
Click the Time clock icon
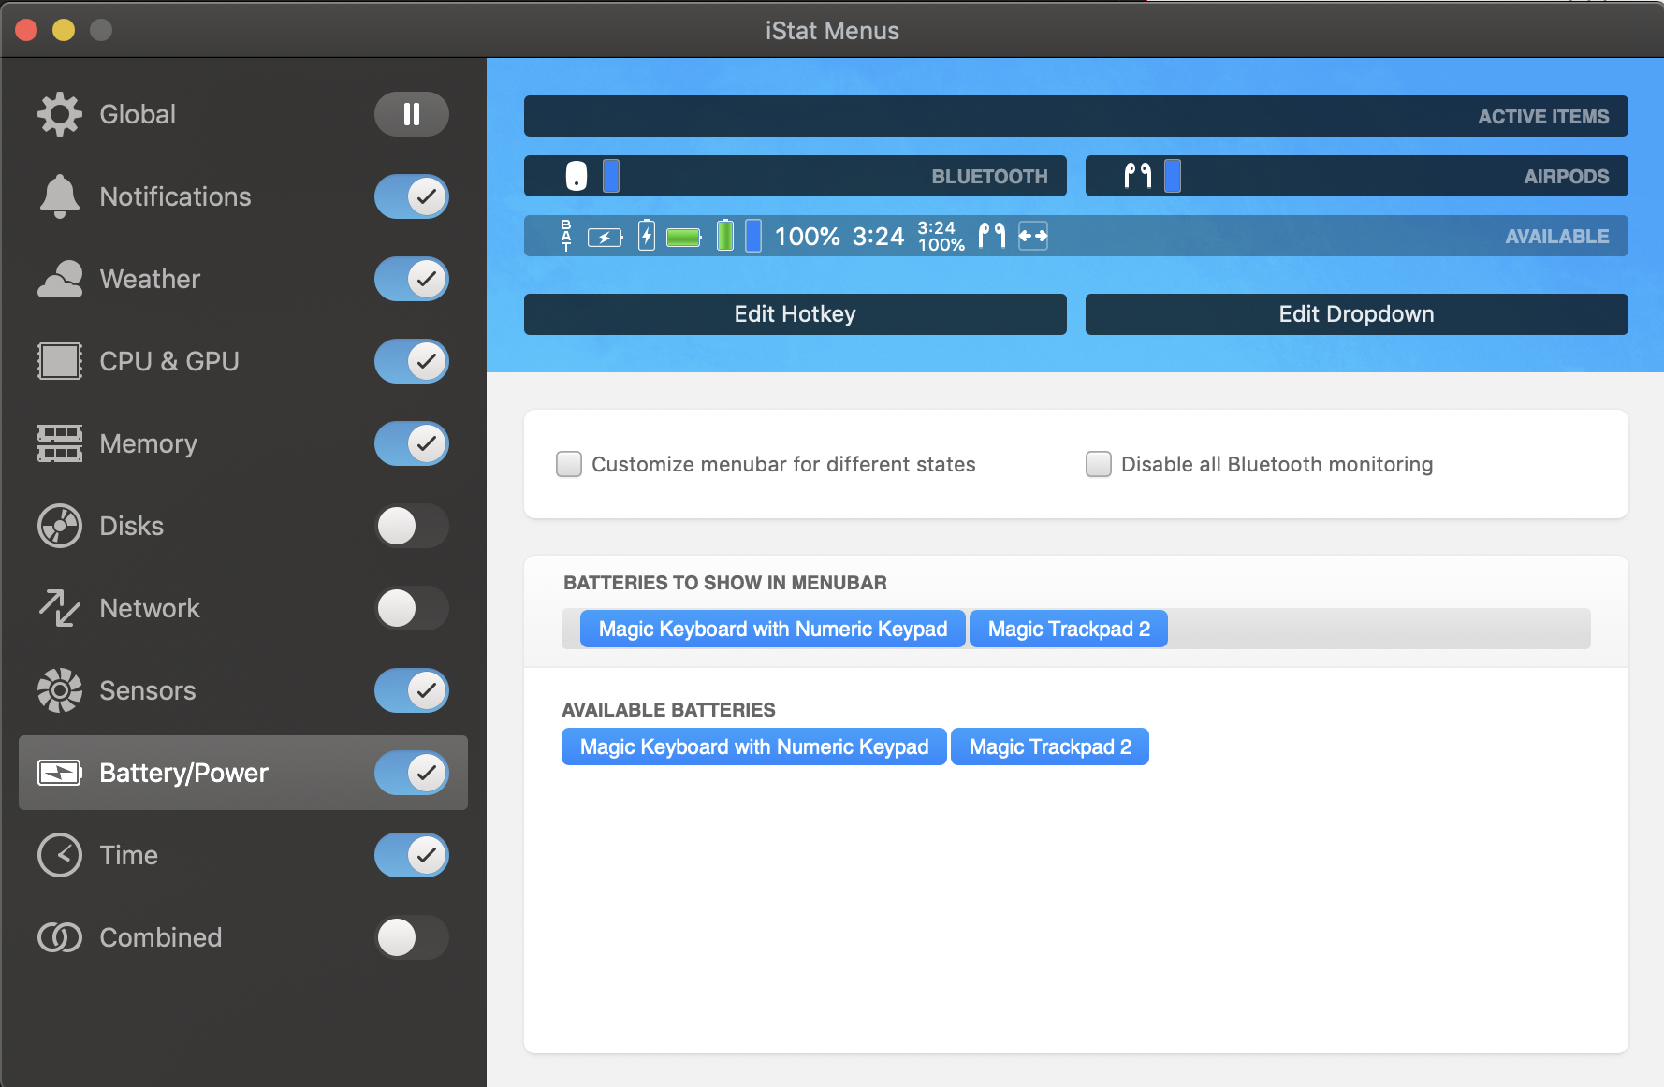coord(60,855)
